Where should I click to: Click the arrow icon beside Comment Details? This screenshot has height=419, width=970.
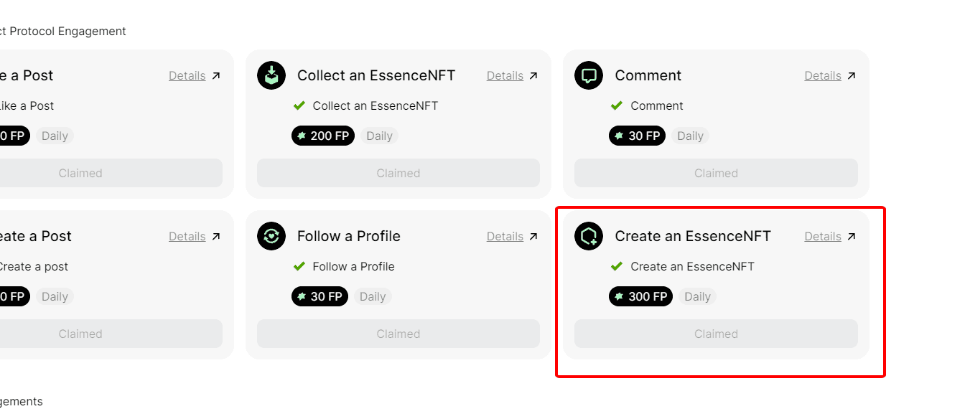click(852, 75)
